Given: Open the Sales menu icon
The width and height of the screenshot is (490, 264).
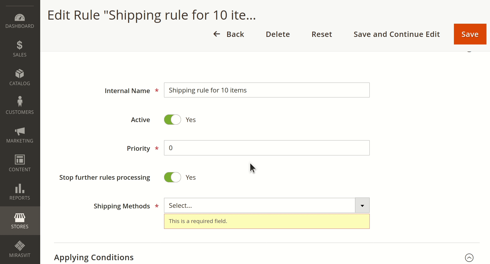Looking at the screenshot, I should coord(20,48).
